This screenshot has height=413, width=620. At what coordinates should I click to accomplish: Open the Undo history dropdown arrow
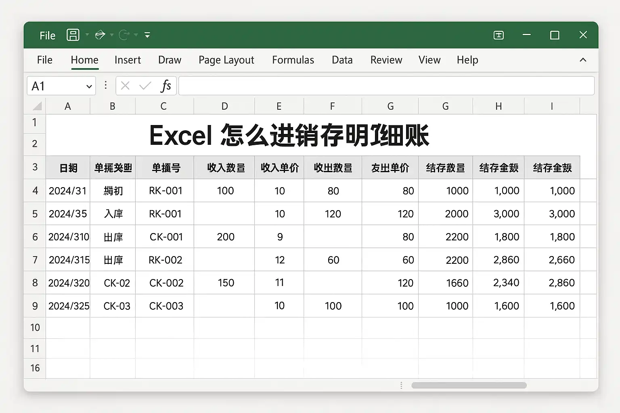[112, 35]
